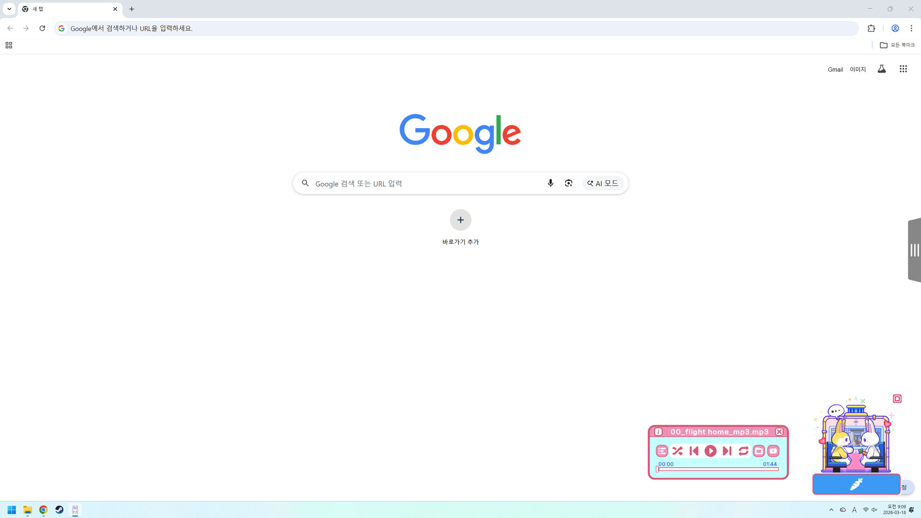Toggle shuffle in the music player
Screen dimensions: 921x518
(677, 451)
